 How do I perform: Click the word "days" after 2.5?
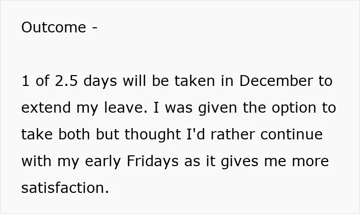[100, 81]
